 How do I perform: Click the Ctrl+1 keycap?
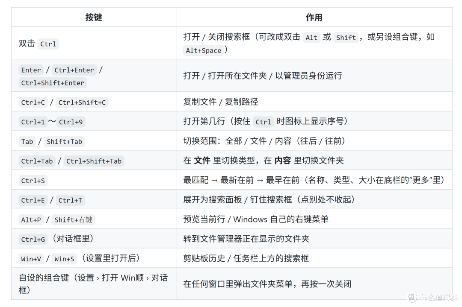coord(33,122)
